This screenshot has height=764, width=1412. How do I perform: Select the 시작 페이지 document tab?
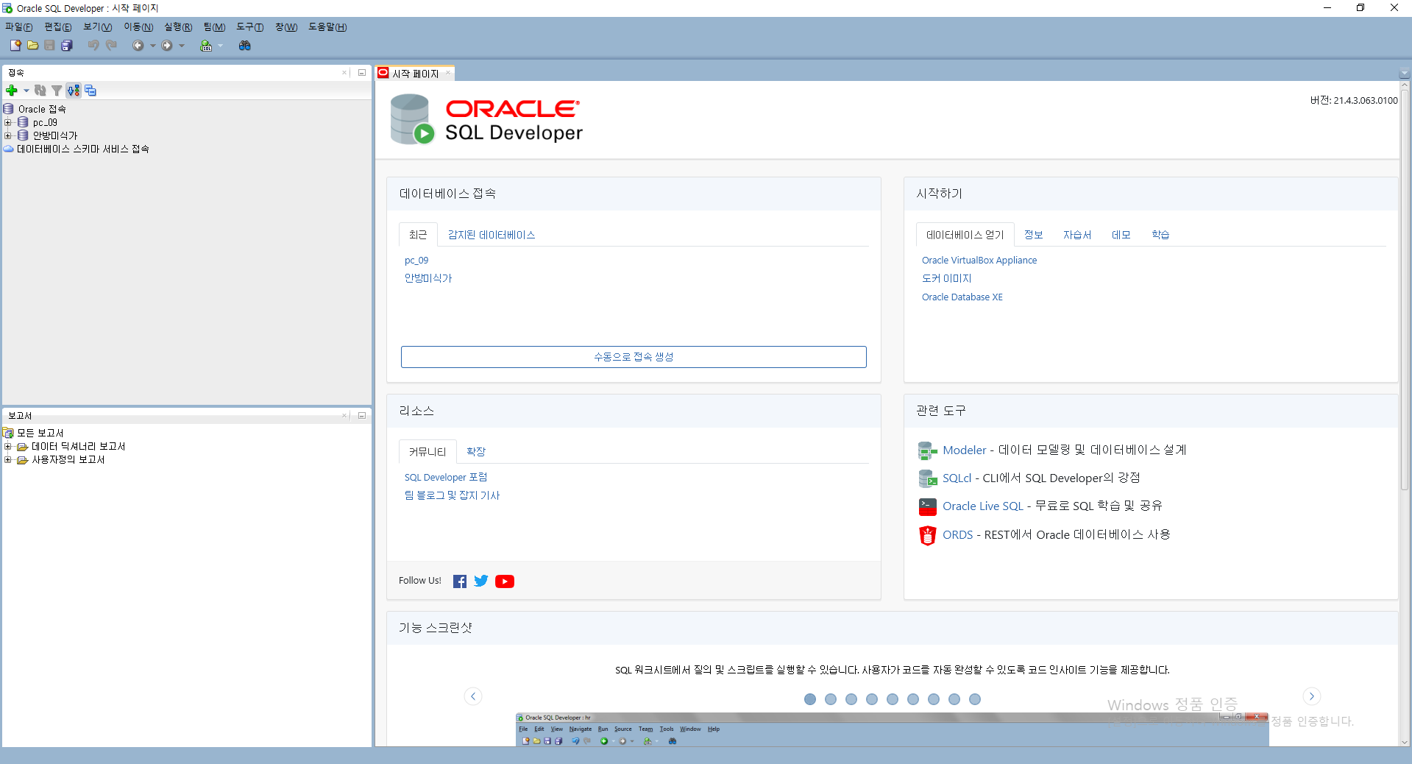[x=415, y=74]
